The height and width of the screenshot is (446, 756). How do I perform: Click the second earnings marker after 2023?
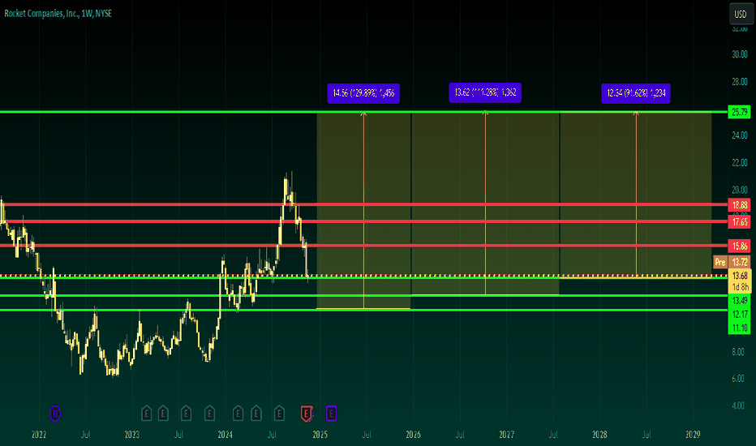pyautogui.click(x=163, y=414)
